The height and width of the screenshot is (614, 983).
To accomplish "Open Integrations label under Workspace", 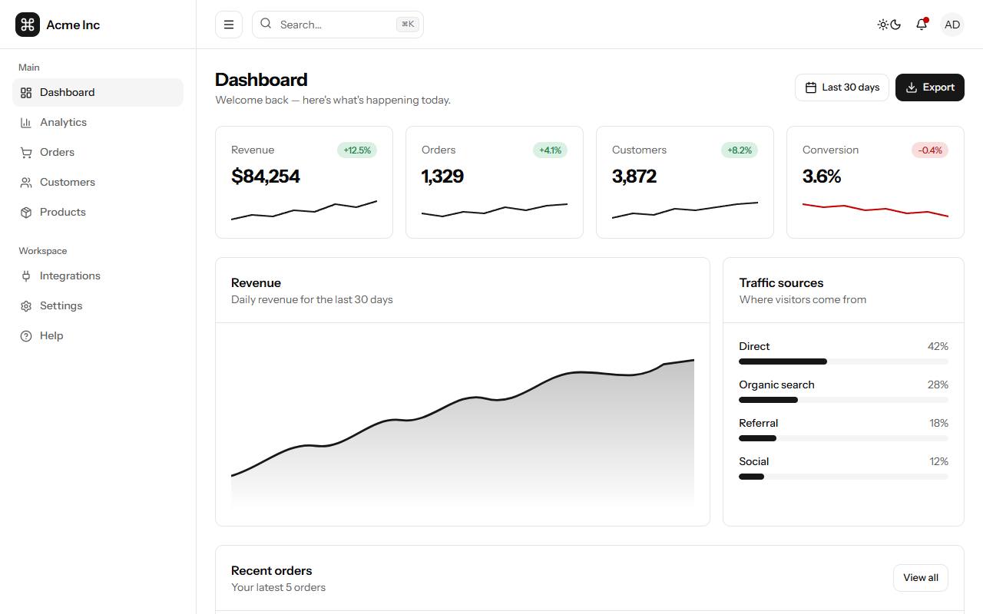I will [x=70, y=276].
